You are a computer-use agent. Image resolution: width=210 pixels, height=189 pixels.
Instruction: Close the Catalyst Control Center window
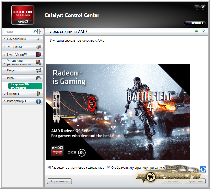pos(203,7)
